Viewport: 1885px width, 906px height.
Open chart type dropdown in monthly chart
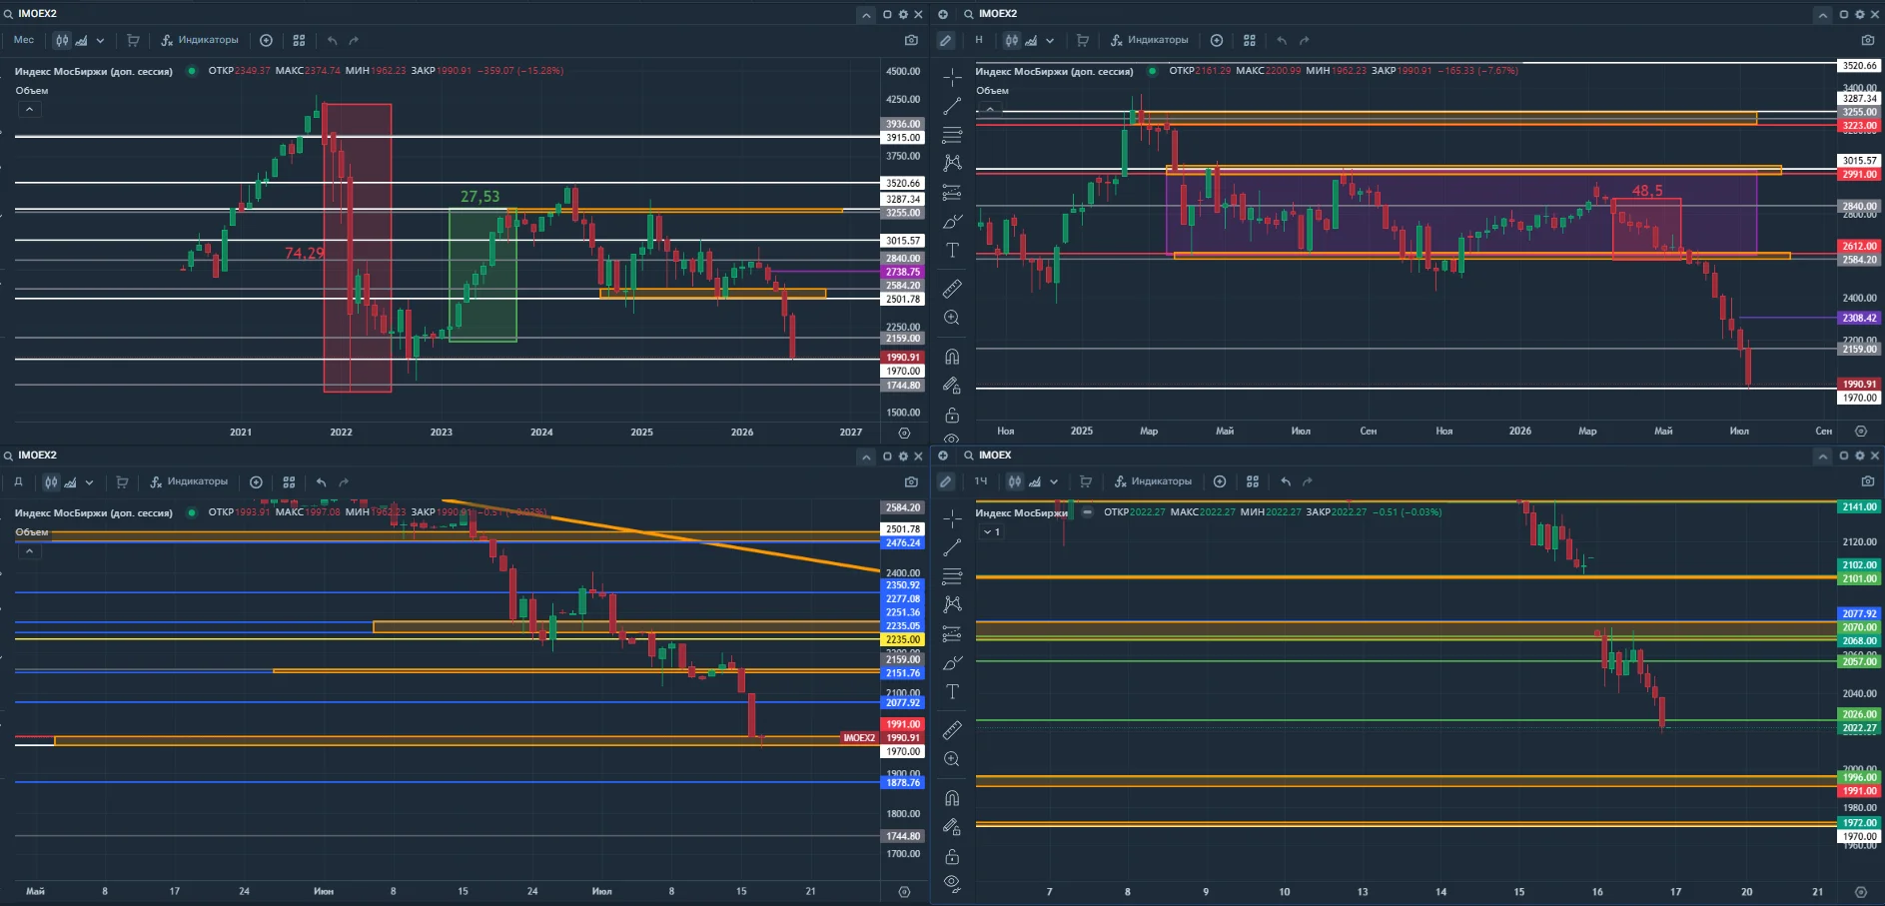pyautogui.click(x=100, y=41)
